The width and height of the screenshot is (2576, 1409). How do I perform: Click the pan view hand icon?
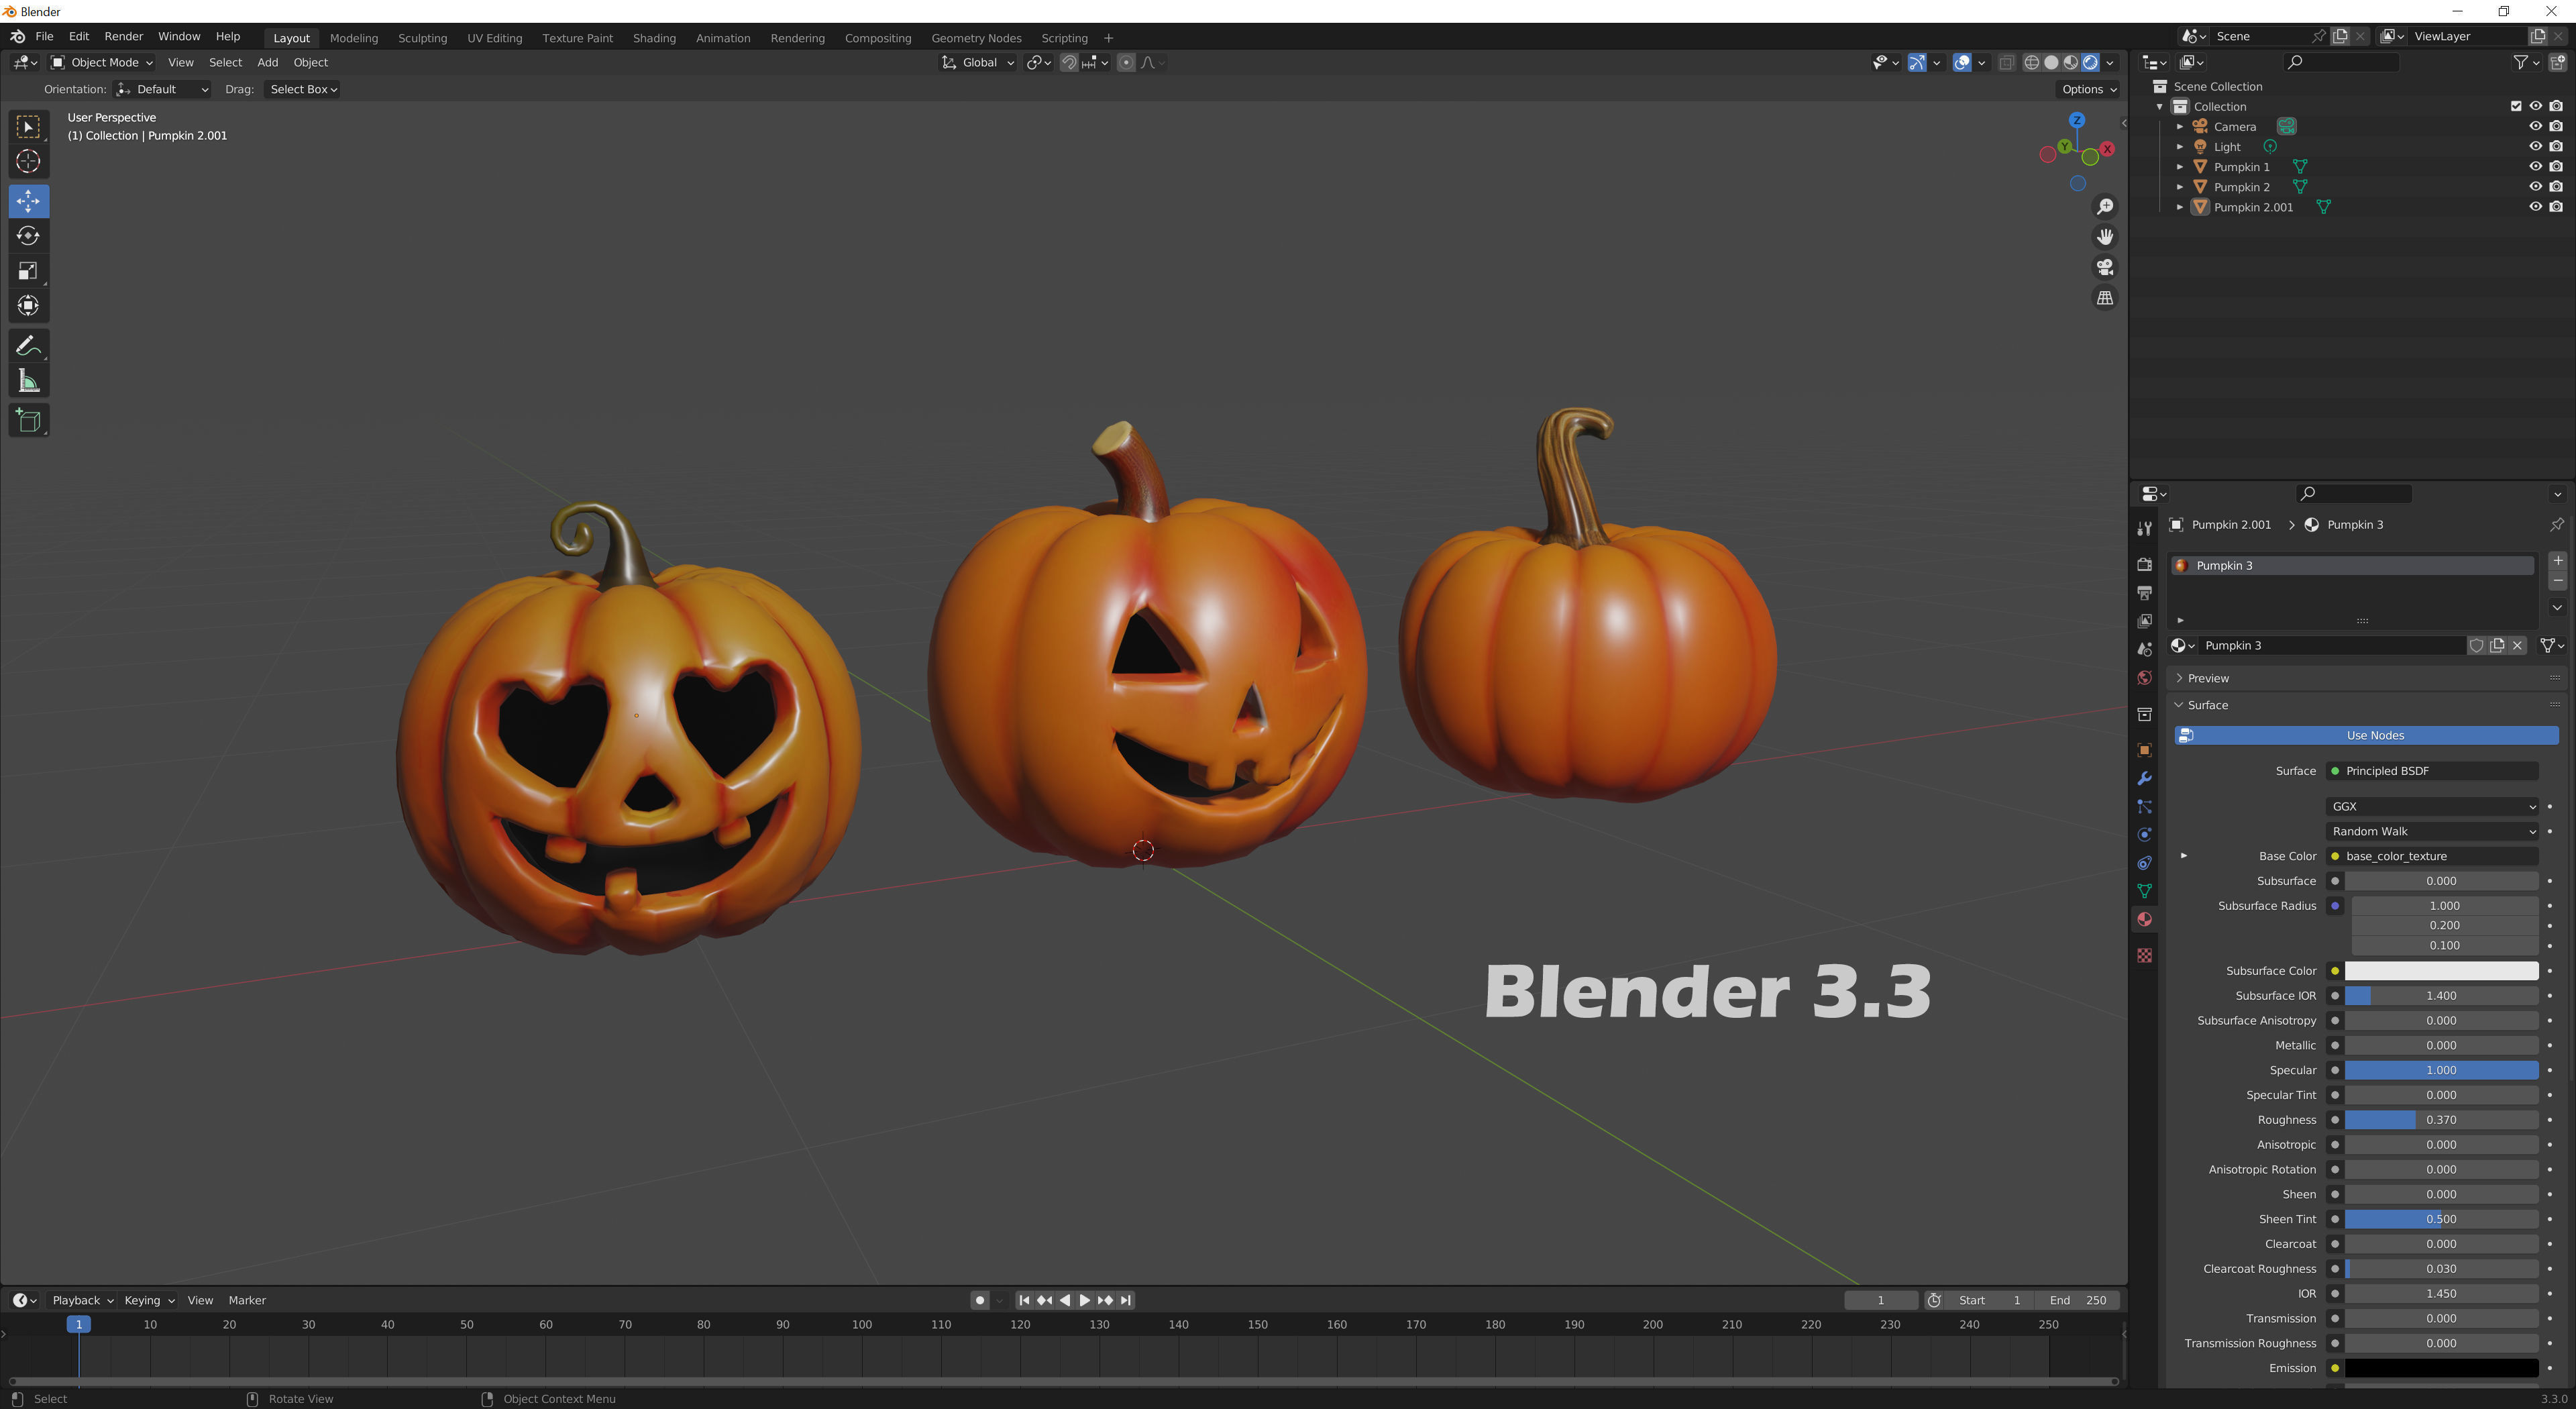(2105, 237)
